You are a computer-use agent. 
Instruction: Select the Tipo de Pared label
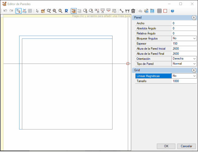(145, 64)
